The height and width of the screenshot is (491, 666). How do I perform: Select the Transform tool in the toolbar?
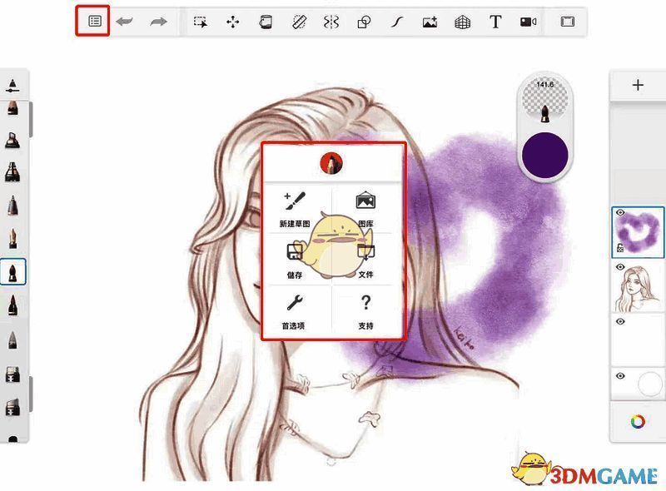coord(234,22)
